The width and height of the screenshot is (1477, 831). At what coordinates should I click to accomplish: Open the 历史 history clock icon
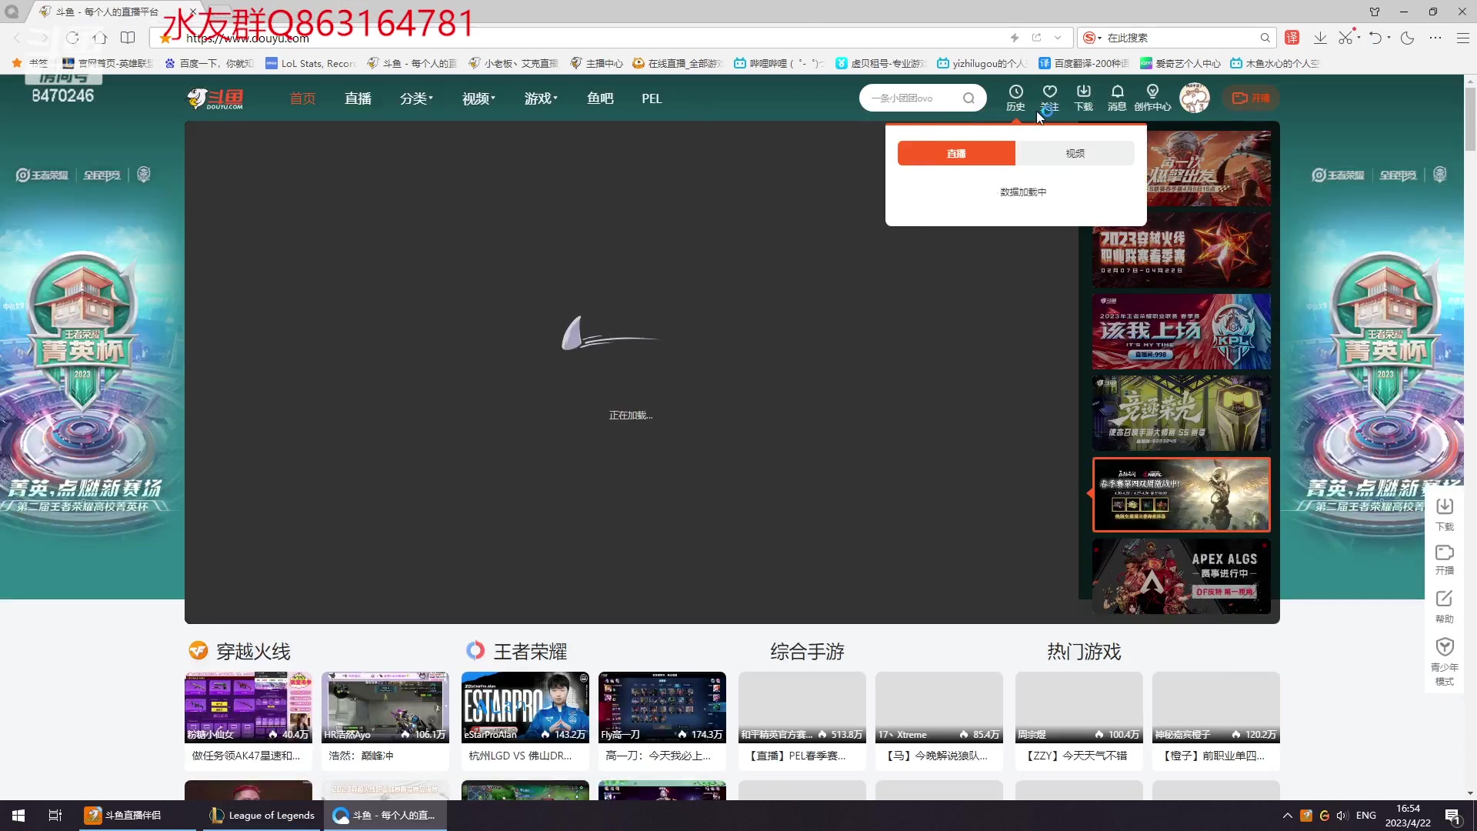tap(1015, 98)
